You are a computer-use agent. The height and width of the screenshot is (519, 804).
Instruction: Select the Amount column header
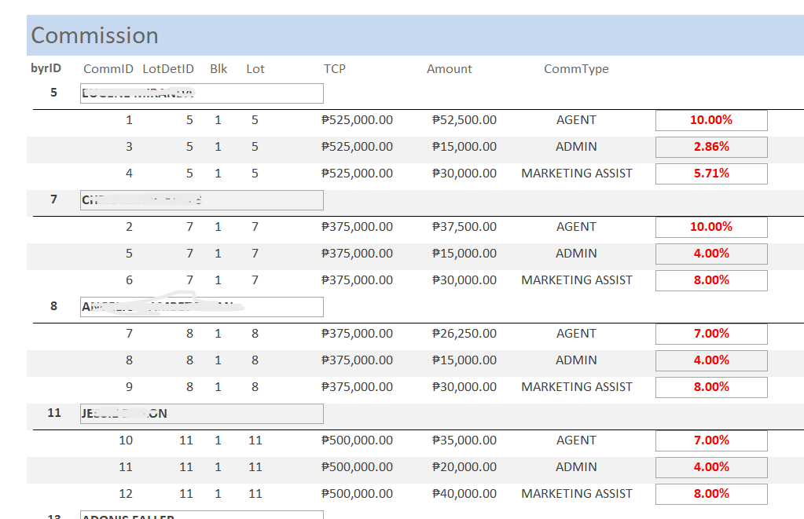pos(450,69)
